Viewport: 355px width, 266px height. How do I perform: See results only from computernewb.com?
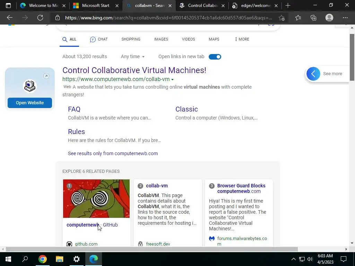click(113, 153)
